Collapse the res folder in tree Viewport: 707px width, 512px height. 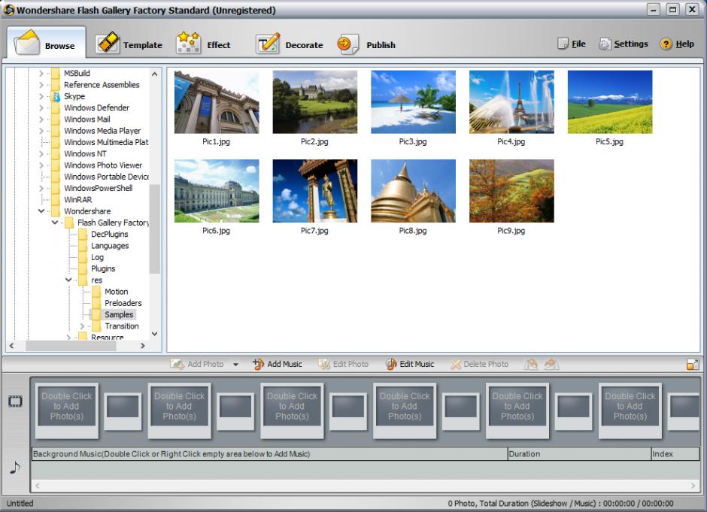[68, 280]
